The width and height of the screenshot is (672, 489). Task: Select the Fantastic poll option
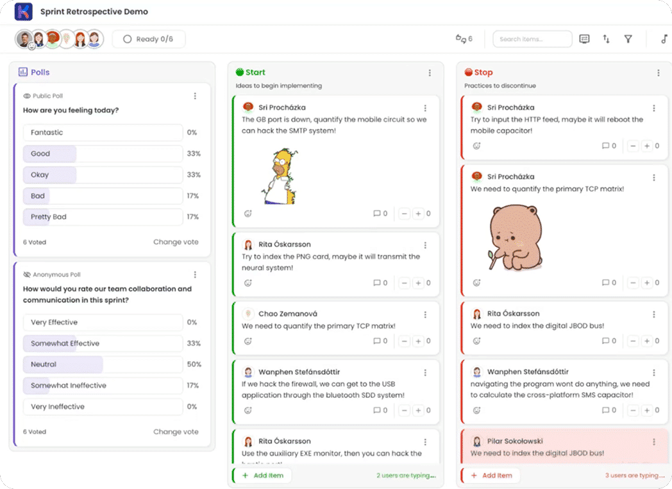click(x=103, y=133)
